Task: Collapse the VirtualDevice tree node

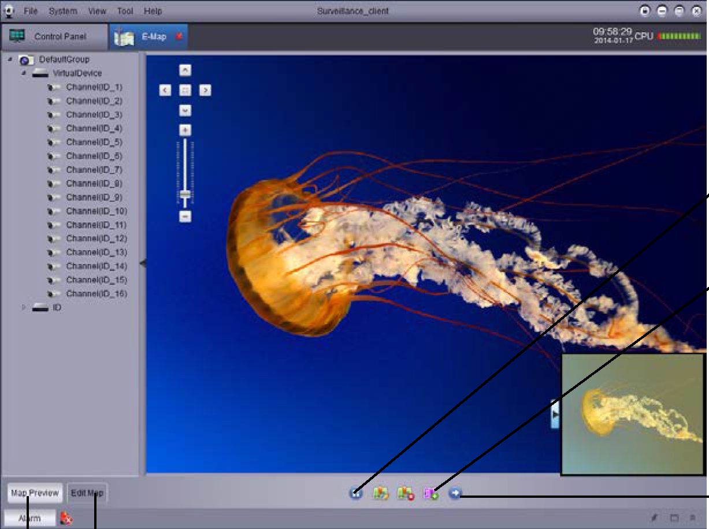Action: (24, 73)
